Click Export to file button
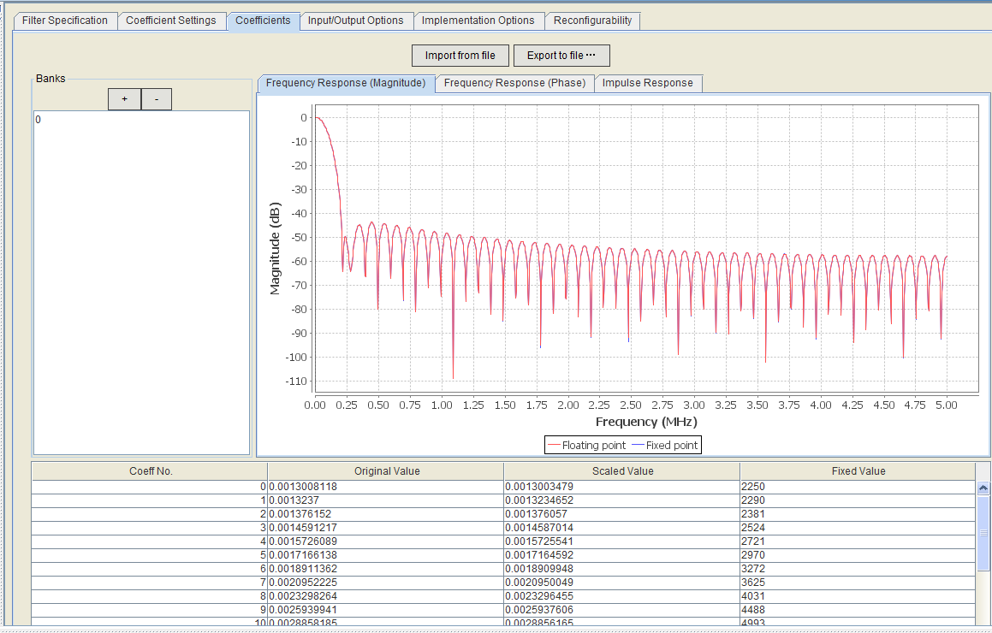Viewport: 992px width, 633px height. (561, 56)
